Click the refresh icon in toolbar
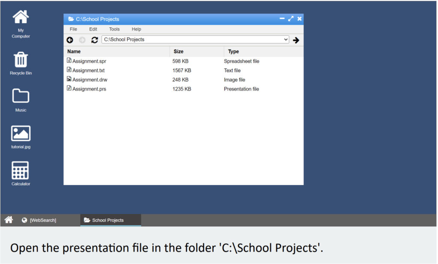 95,40
